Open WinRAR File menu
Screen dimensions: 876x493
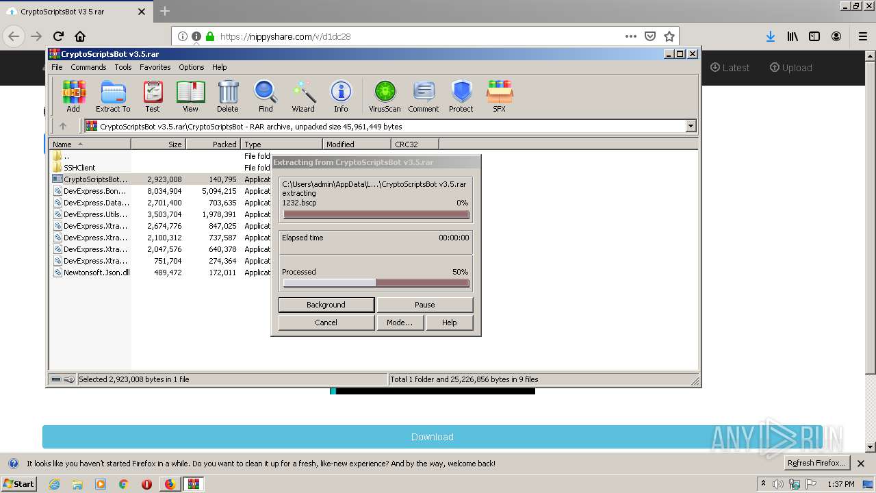(57, 67)
